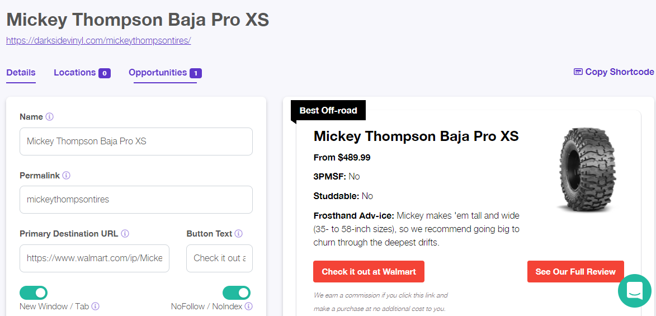Image resolution: width=656 pixels, height=316 pixels.
Task: Click the Copy Shortcode icon
Action: tap(578, 72)
